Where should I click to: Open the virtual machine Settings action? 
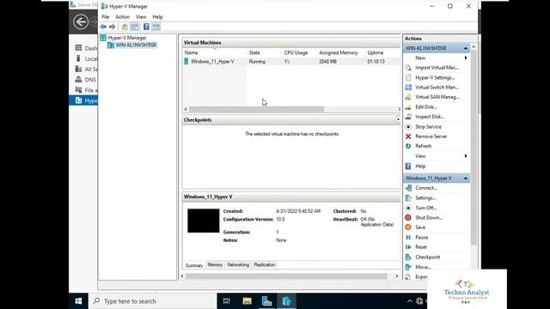[x=425, y=198]
